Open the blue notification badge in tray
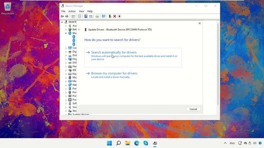264x148 pixels. [260, 143]
